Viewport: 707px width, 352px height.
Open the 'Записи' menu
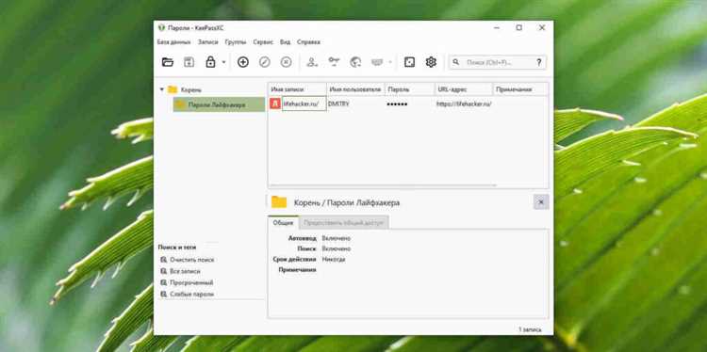pyautogui.click(x=208, y=41)
